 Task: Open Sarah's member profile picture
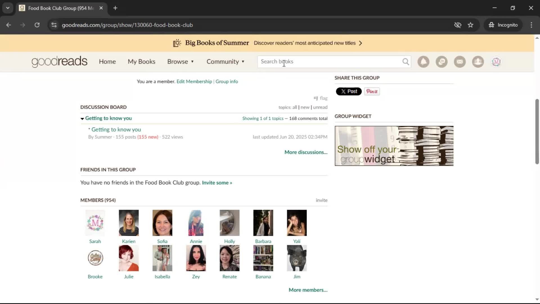[95, 223]
